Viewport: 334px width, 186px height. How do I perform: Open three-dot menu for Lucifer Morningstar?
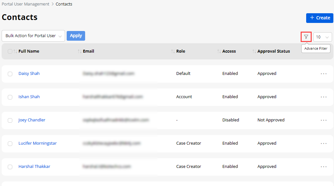323,143
